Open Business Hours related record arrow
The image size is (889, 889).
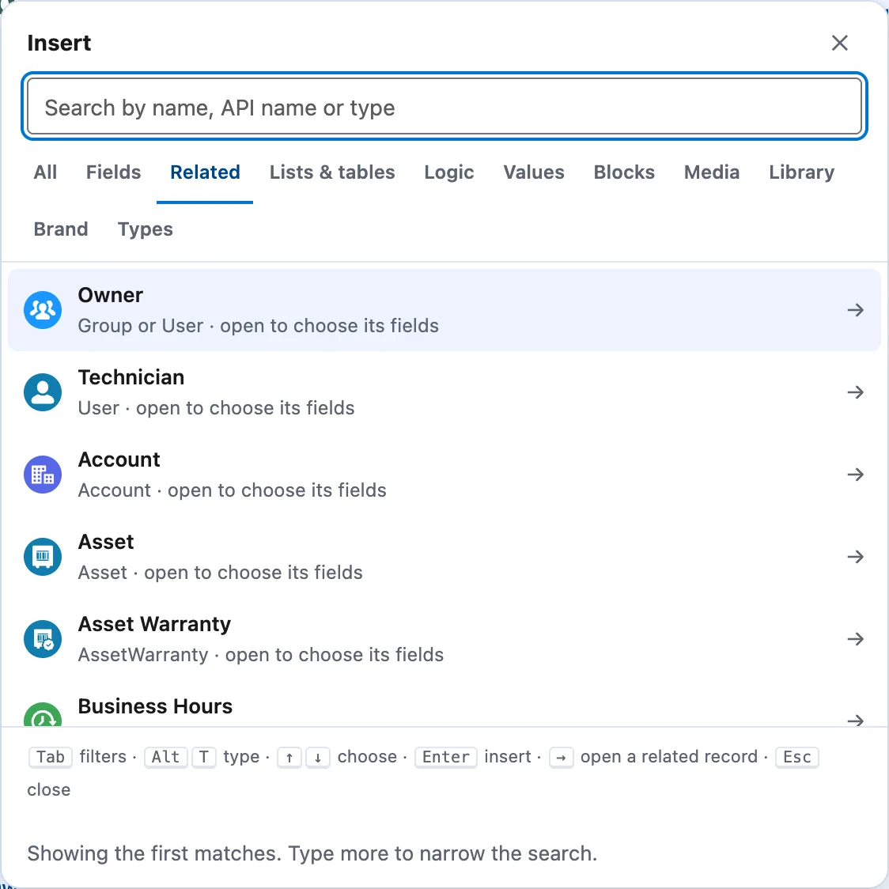click(x=856, y=720)
